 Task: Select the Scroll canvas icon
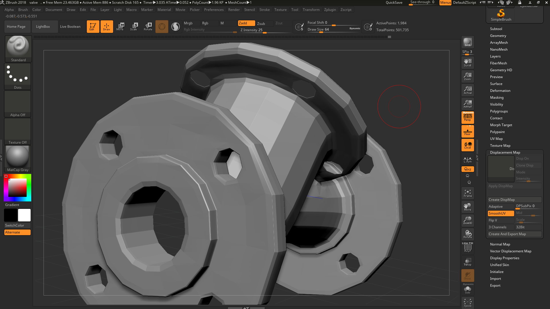[467, 63]
